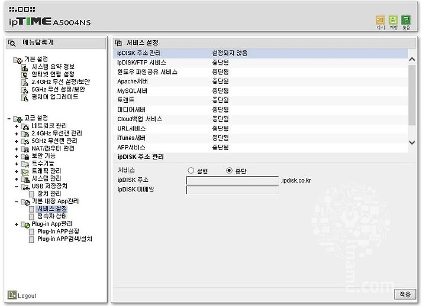Viewport: 426px width, 306px height.
Task: Click the Plug-in App관리 icon
Action: (x=25, y=225)
